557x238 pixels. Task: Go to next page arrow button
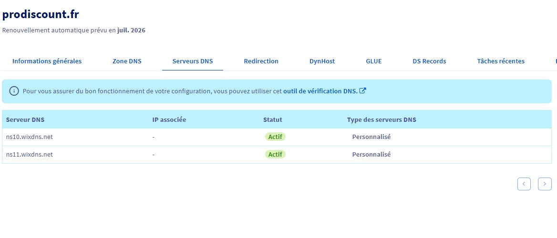(545, 184)
